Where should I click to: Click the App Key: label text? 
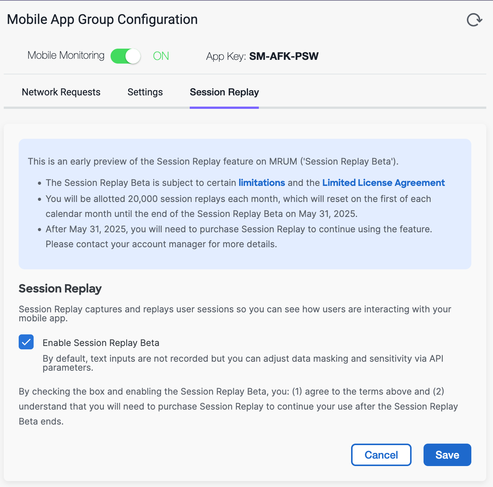[226, 56]
